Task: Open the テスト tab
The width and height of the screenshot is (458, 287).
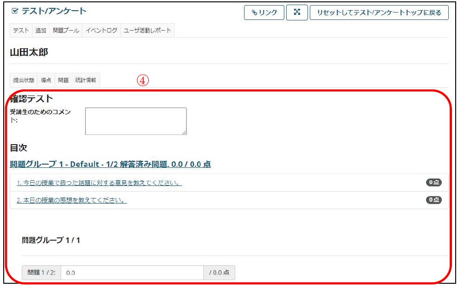Action: [x=21, y=31]
